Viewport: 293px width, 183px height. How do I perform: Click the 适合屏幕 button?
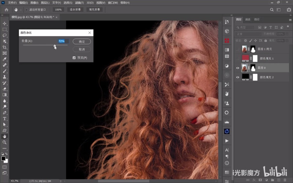coord(75,10)
